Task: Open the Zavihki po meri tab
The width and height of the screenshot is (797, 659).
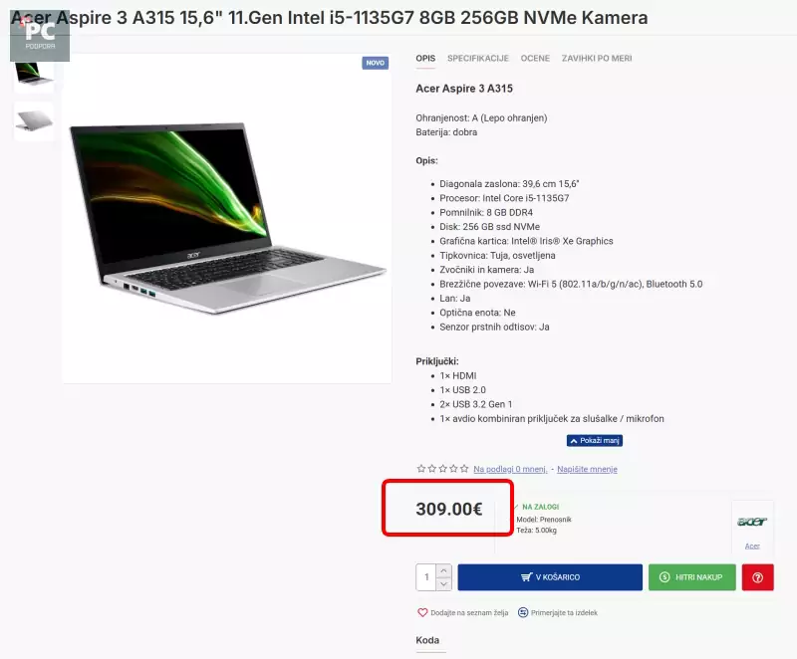Action: (x=597, y=59)
